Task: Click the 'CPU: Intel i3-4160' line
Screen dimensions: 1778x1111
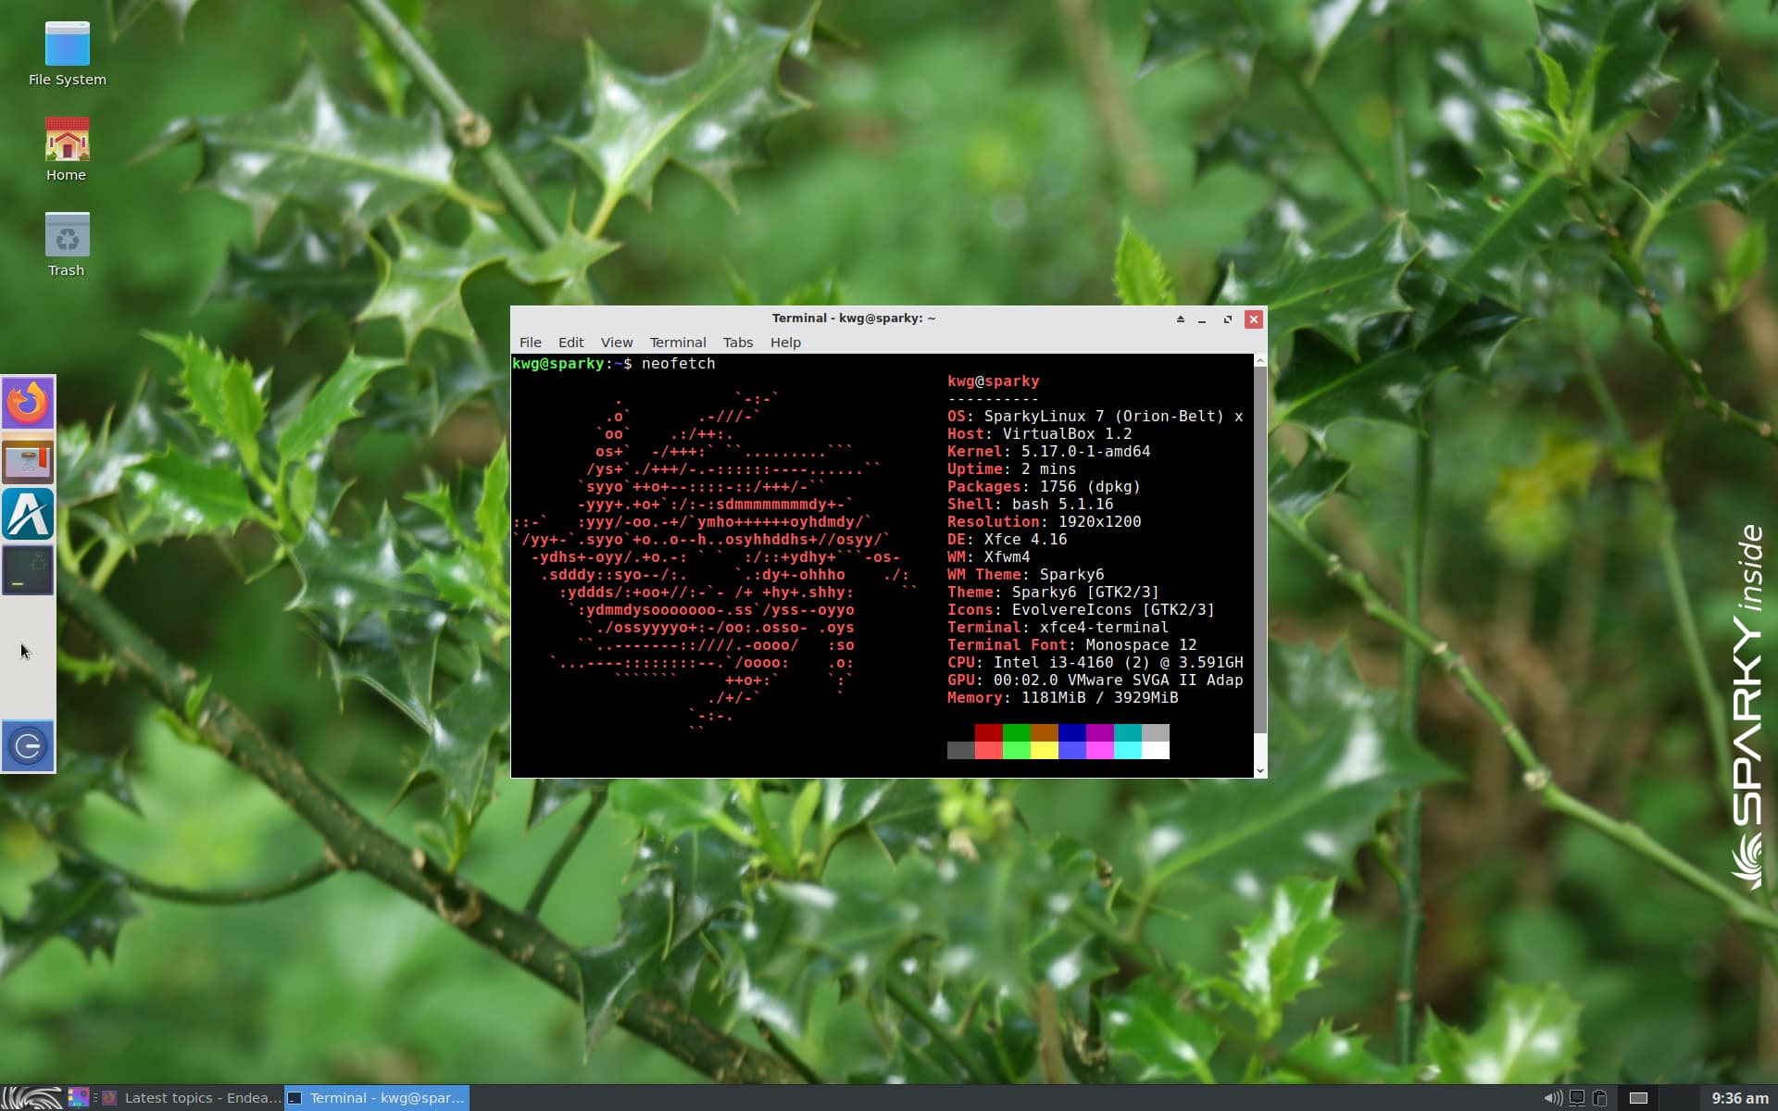Action: tap(1095, 663)
